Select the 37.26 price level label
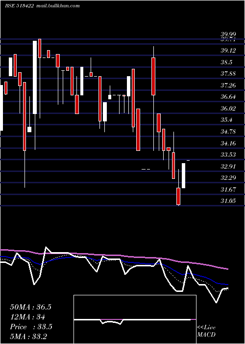Screen dimensions: 245x344 click(x=228, y=85)
